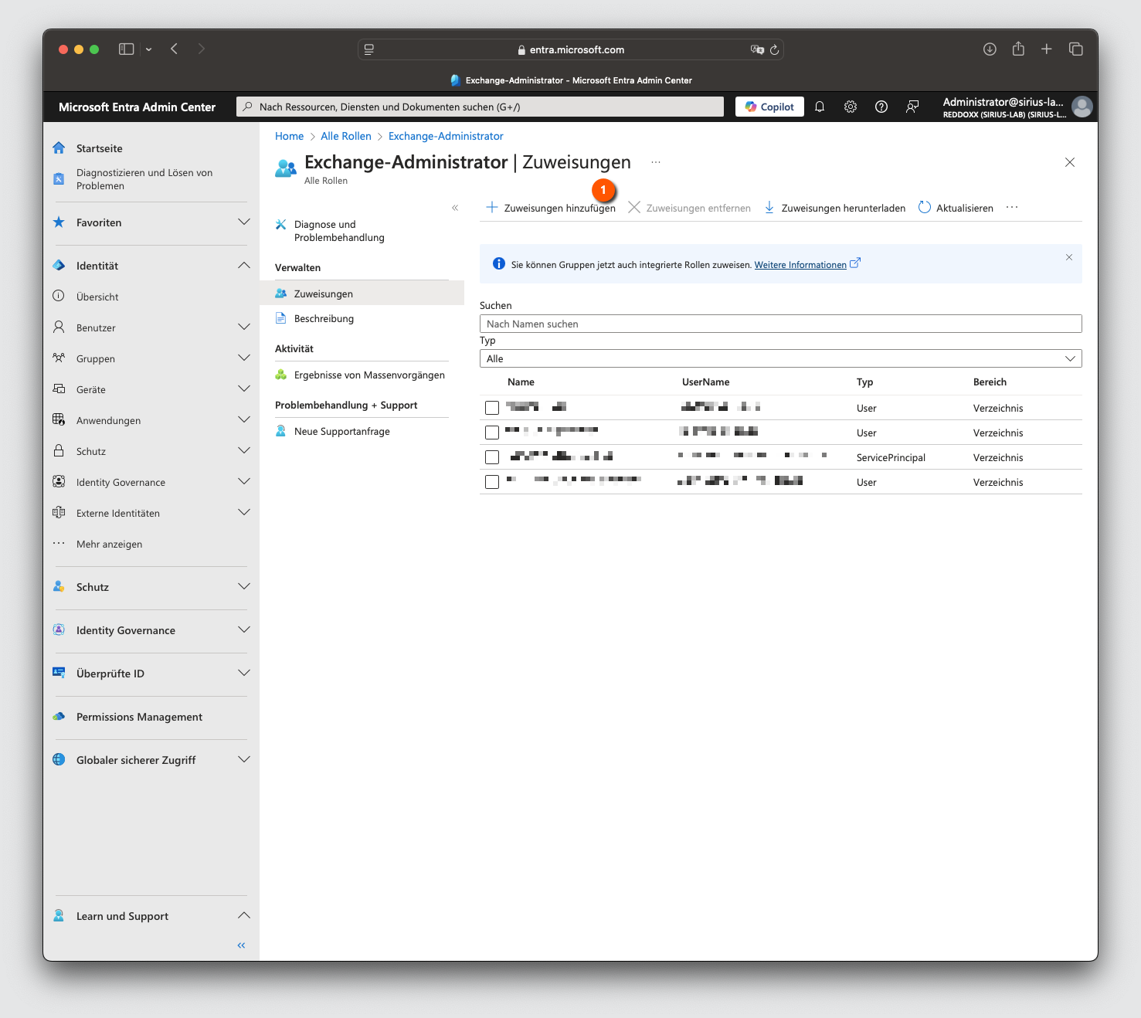Open the settings gear in the header
Viewport: 1141px width, 1018px height.
[x=851, y=107]
